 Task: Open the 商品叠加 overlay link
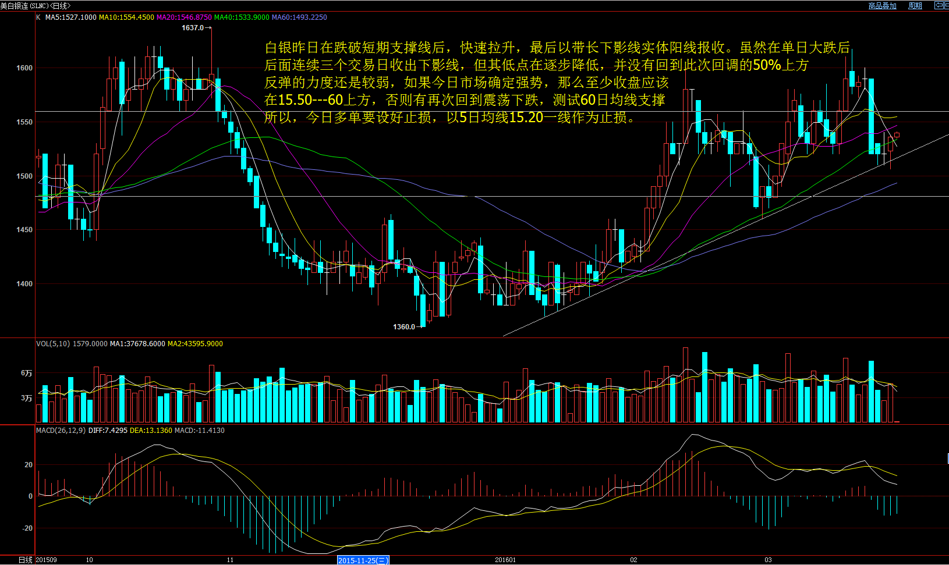point(882,6)
